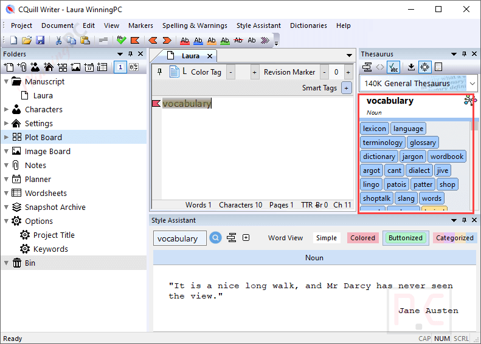
Task: Click Thesaurus list layout page icon
Action: [x=438, y=67]
